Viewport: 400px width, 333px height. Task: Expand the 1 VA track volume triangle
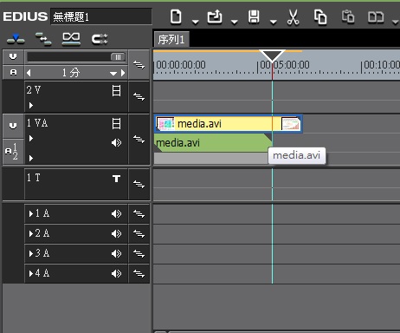[31, 158]
